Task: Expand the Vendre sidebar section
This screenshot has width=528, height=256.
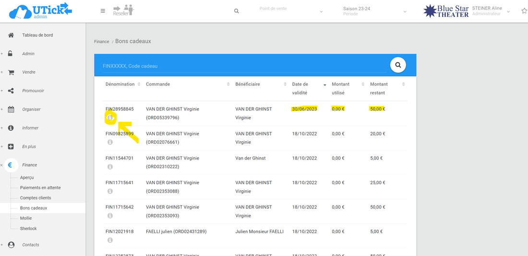Action: click(x=28, y=72)
